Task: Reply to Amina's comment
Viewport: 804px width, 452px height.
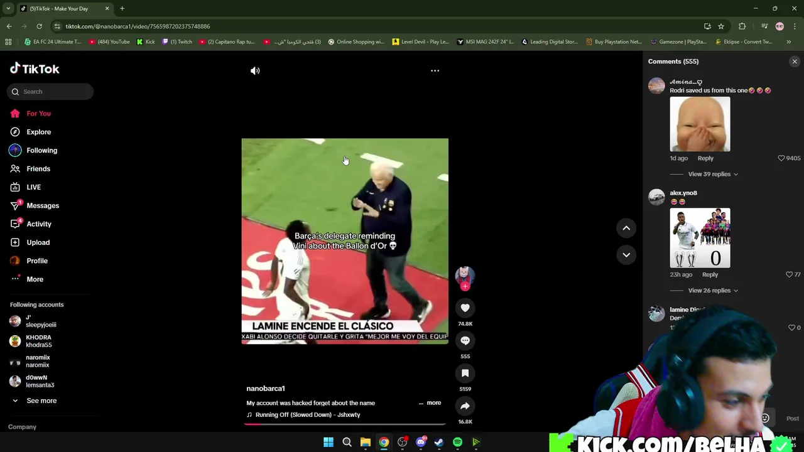Action: coord(705,158)
